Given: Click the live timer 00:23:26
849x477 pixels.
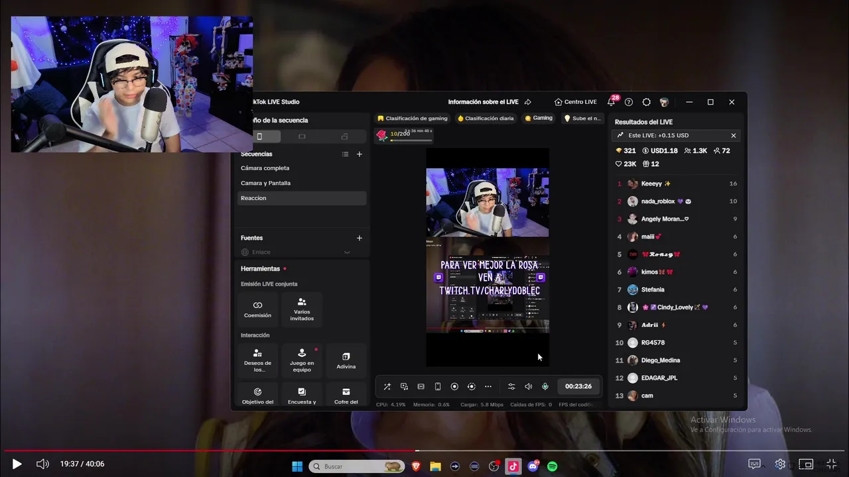Looking at the screenshot, I should [578, 386].
